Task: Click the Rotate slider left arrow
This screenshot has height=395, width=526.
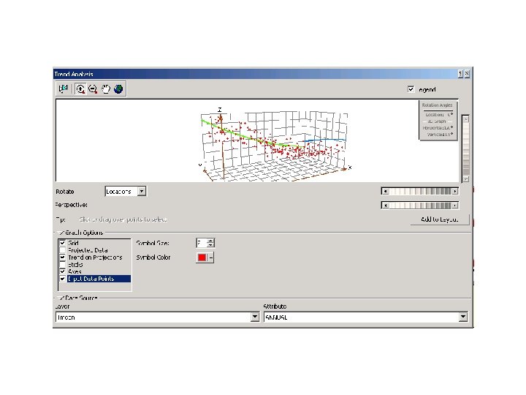Action: coord(386,192)
